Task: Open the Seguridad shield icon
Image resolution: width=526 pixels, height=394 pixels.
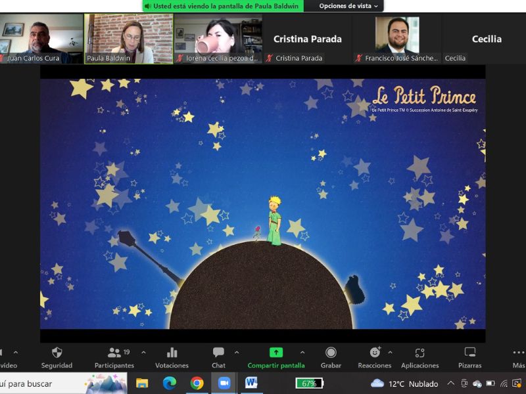Action: (x=57, y=353)
